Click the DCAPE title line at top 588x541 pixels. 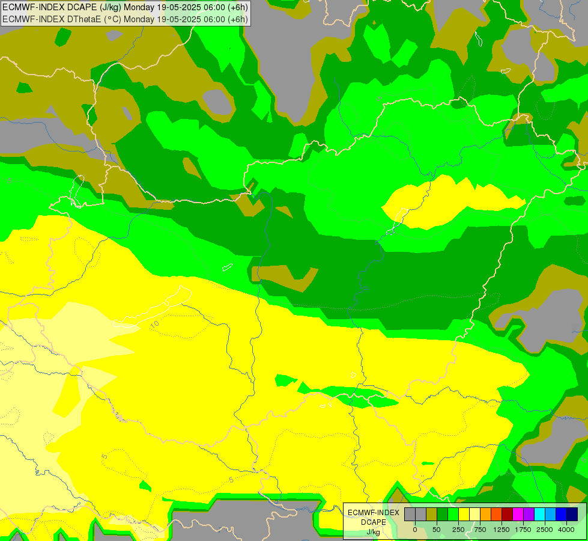pos(126,7)
